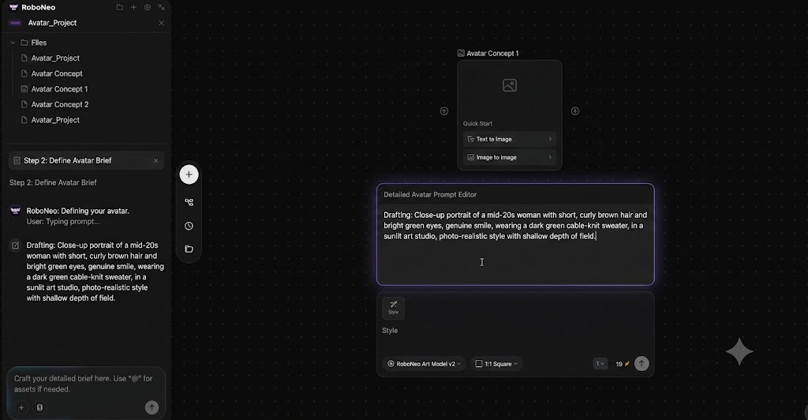Open the Avatar Concept 2 file

[60, 105]
